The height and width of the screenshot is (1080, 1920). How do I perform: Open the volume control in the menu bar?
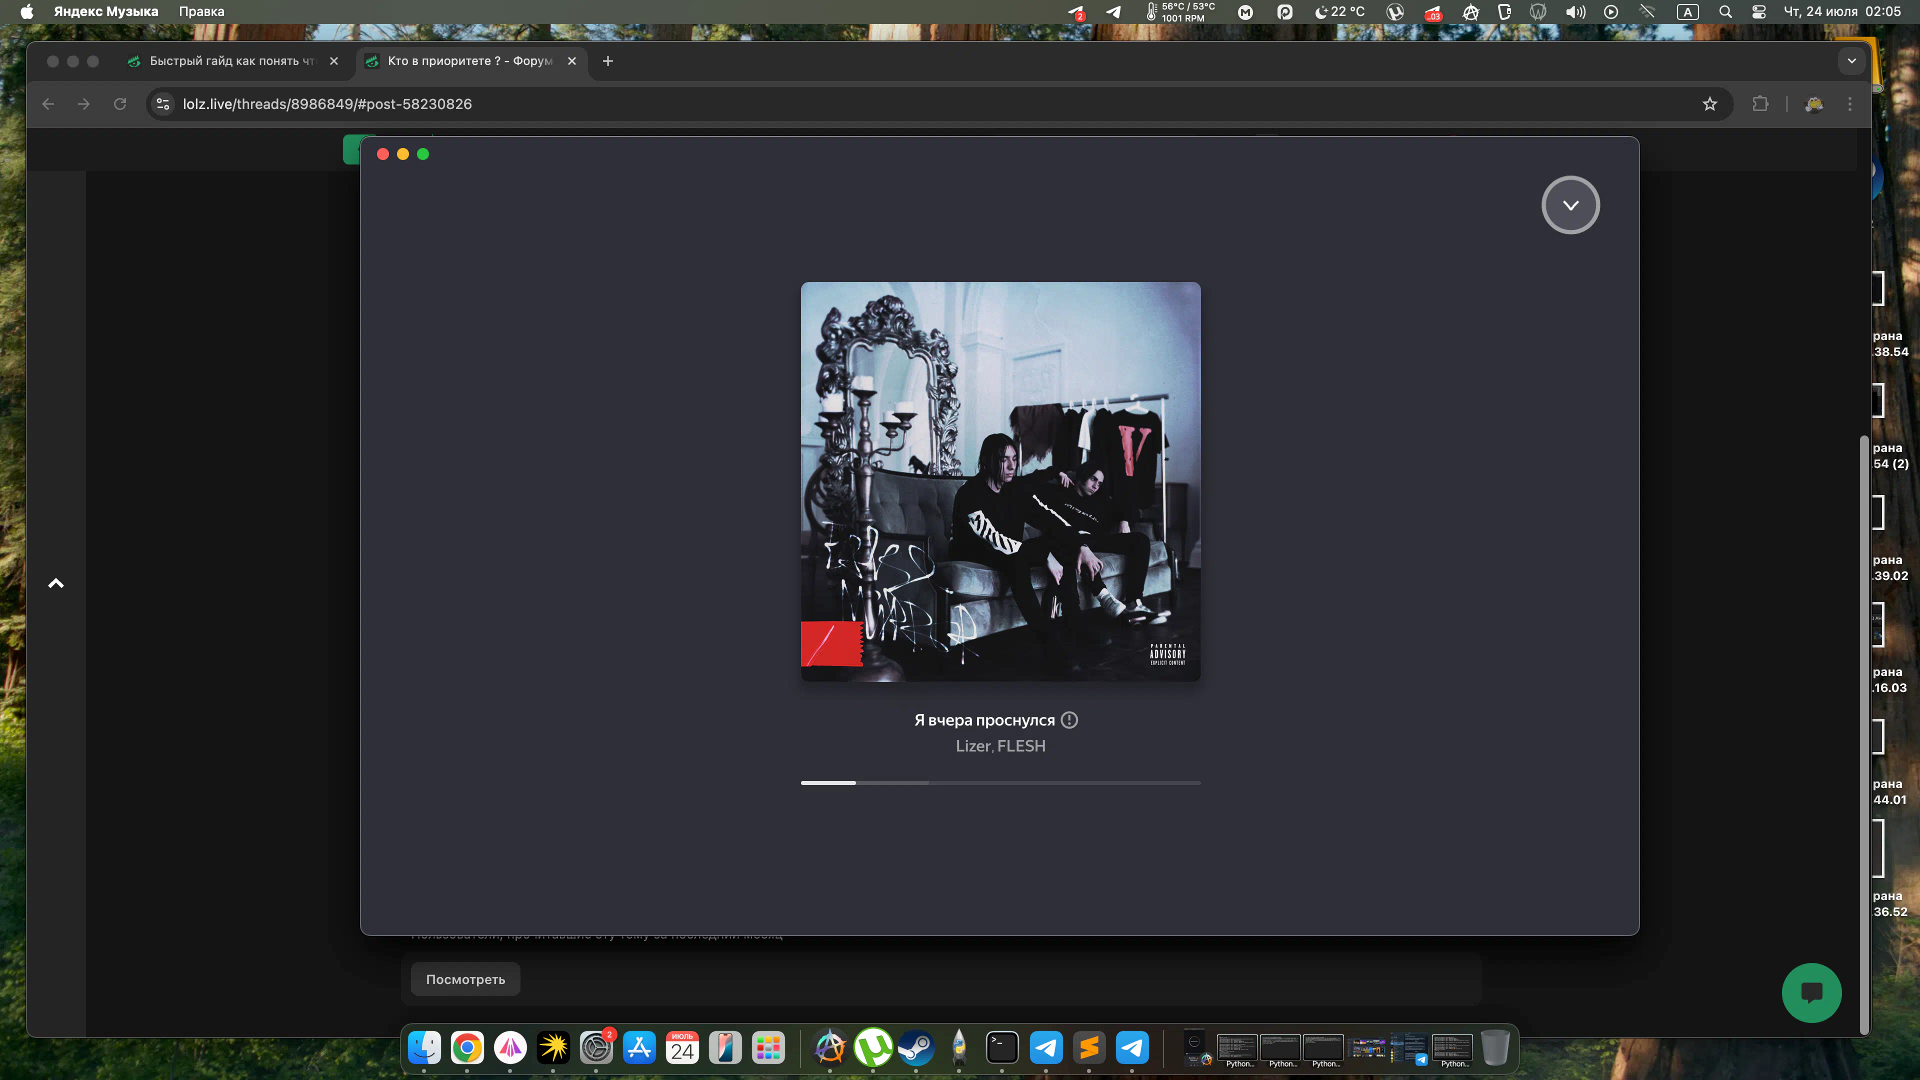point(1575,11)
